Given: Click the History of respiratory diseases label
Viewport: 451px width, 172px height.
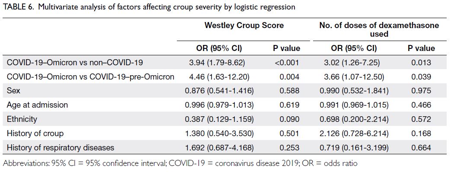Looking at the screenshot, I should coord(61,148).
